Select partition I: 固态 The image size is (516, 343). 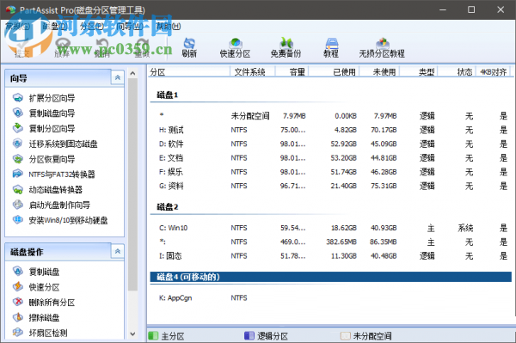point(331,256)
